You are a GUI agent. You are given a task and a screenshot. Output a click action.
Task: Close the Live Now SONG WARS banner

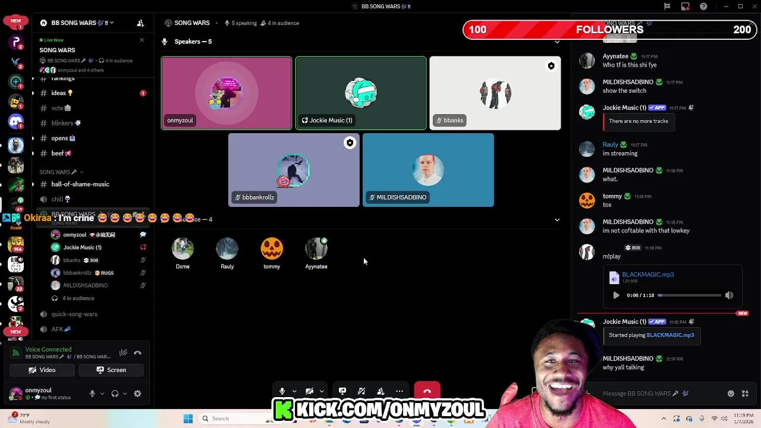[141, 40]
